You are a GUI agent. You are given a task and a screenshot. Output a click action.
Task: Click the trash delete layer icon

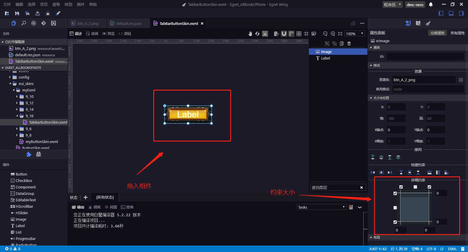click(x=349, y=44)
